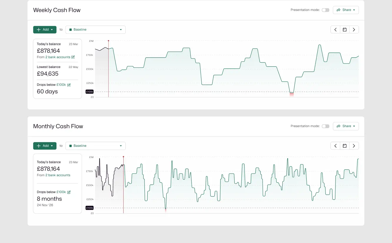
Task: Open Share menu in Weekly Cash Flow
Action: click(x=346, y=10)
